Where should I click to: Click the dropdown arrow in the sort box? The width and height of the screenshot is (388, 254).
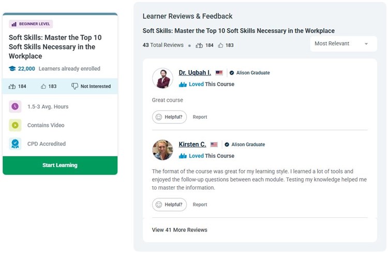(x=366, y=44)
